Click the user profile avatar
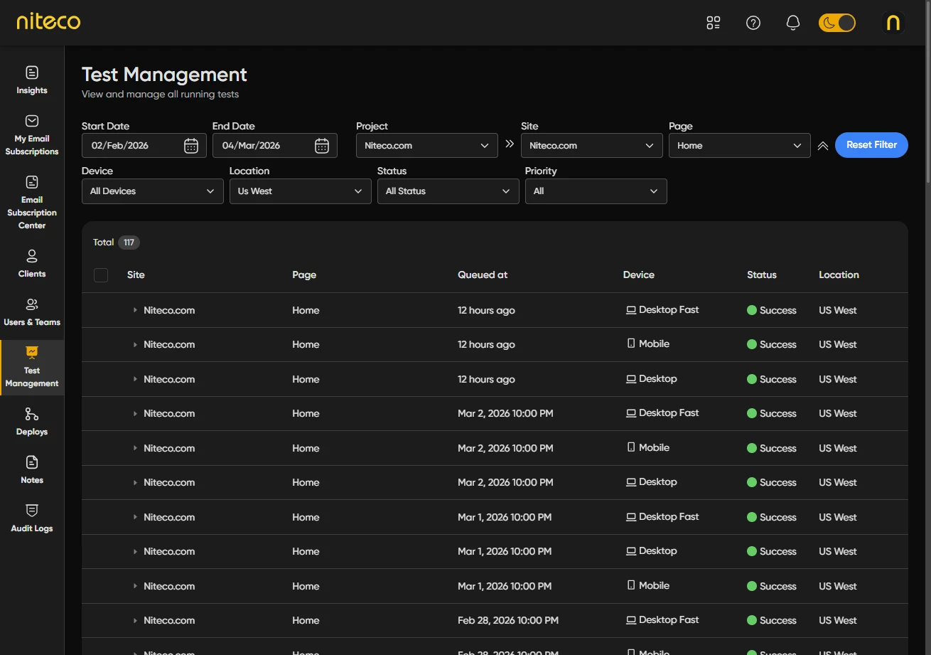931x655 pixels. (893, 23)
